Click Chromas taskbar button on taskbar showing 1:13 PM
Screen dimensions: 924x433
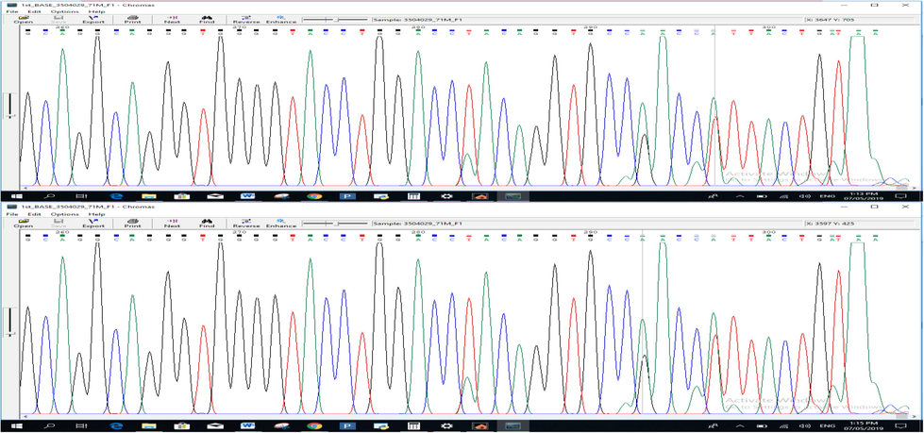(513, 195)
